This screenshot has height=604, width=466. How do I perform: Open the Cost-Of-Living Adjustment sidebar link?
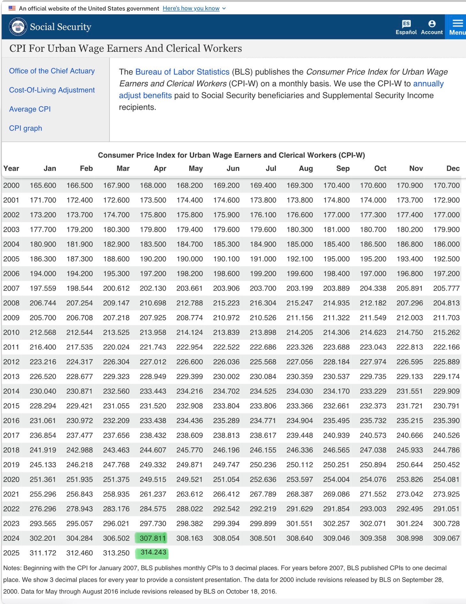(52, 90)
